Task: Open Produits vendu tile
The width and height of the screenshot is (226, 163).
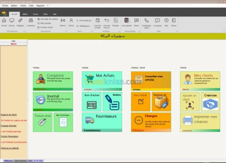Action: click(x=42, y=122)
